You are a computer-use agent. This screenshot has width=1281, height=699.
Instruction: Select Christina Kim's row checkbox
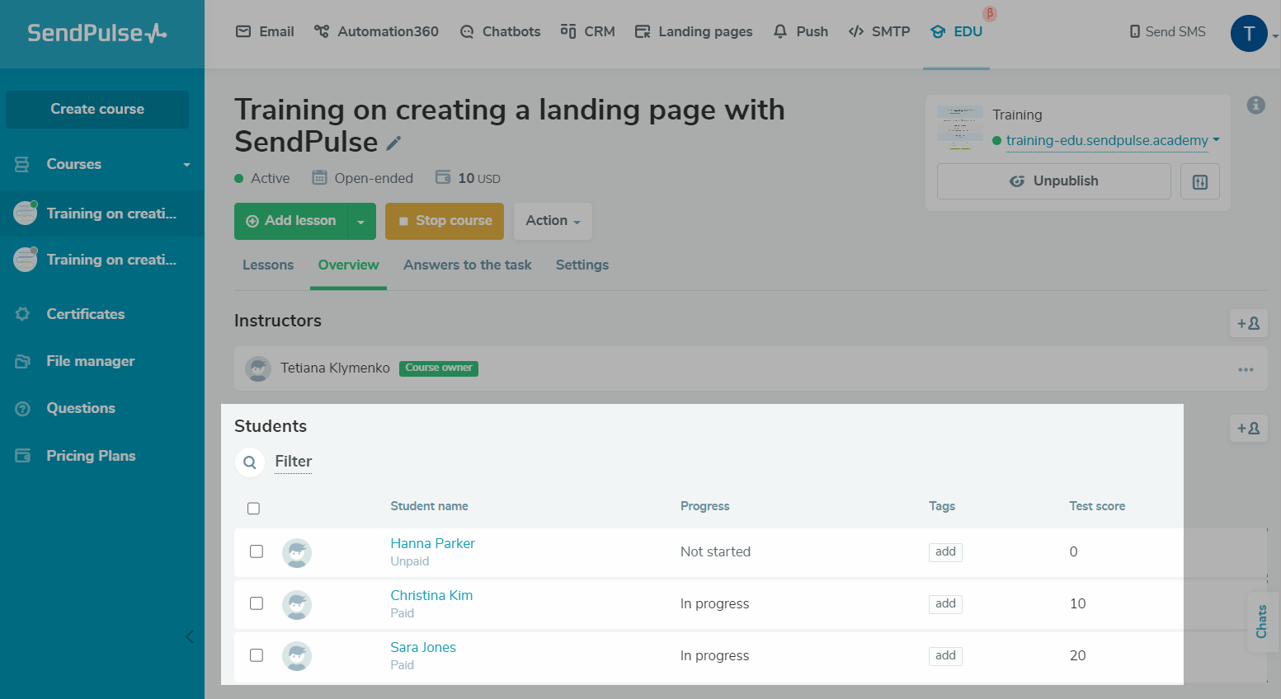coord(257,603)
